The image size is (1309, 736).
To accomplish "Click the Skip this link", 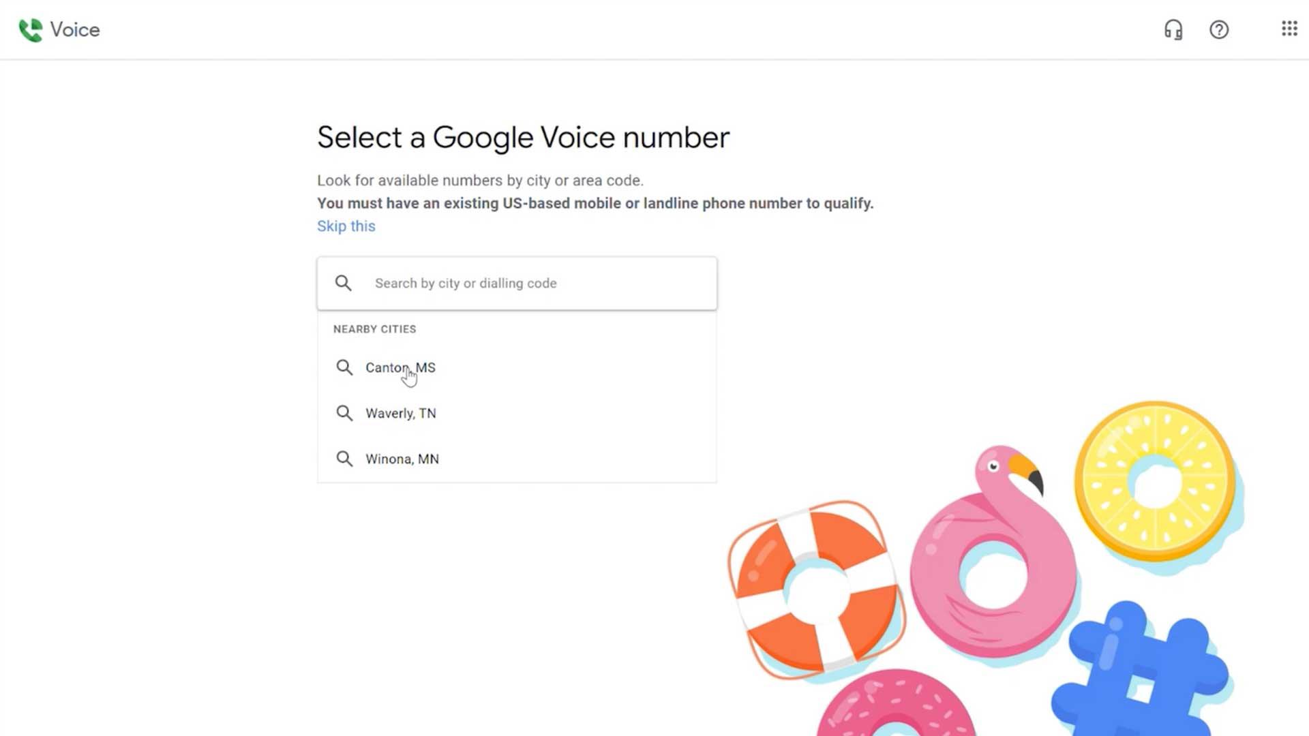I will [x=346, y=226].
